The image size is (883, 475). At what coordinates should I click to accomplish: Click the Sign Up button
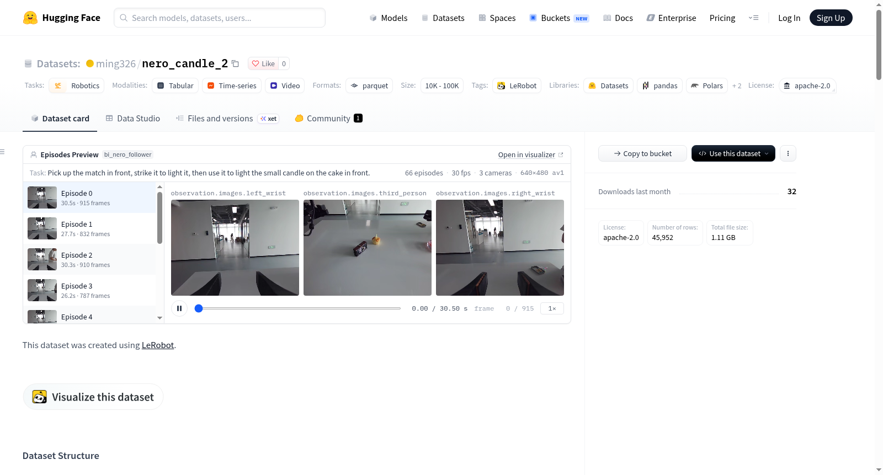pos(831,18)
